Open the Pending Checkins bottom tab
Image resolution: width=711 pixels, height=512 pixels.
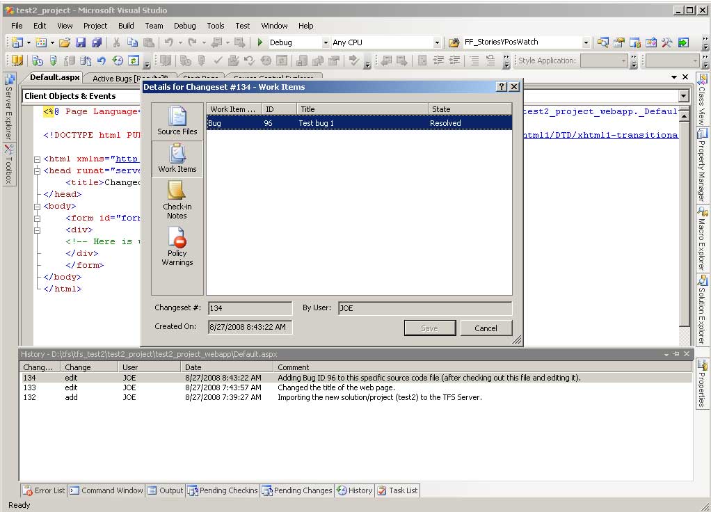[223, 490]
